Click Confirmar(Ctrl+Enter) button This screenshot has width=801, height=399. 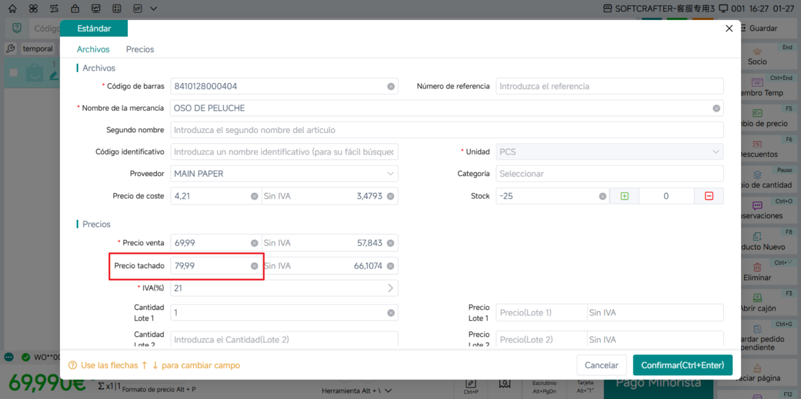coord(682,365)
